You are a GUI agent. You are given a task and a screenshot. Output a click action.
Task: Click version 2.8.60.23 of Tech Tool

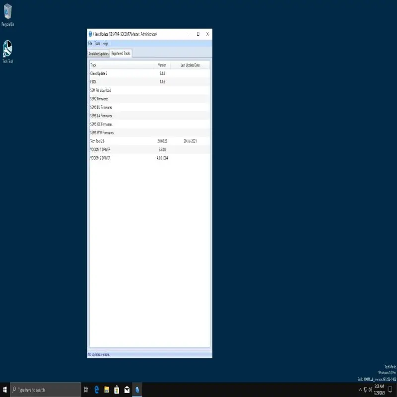coord(162,141)
